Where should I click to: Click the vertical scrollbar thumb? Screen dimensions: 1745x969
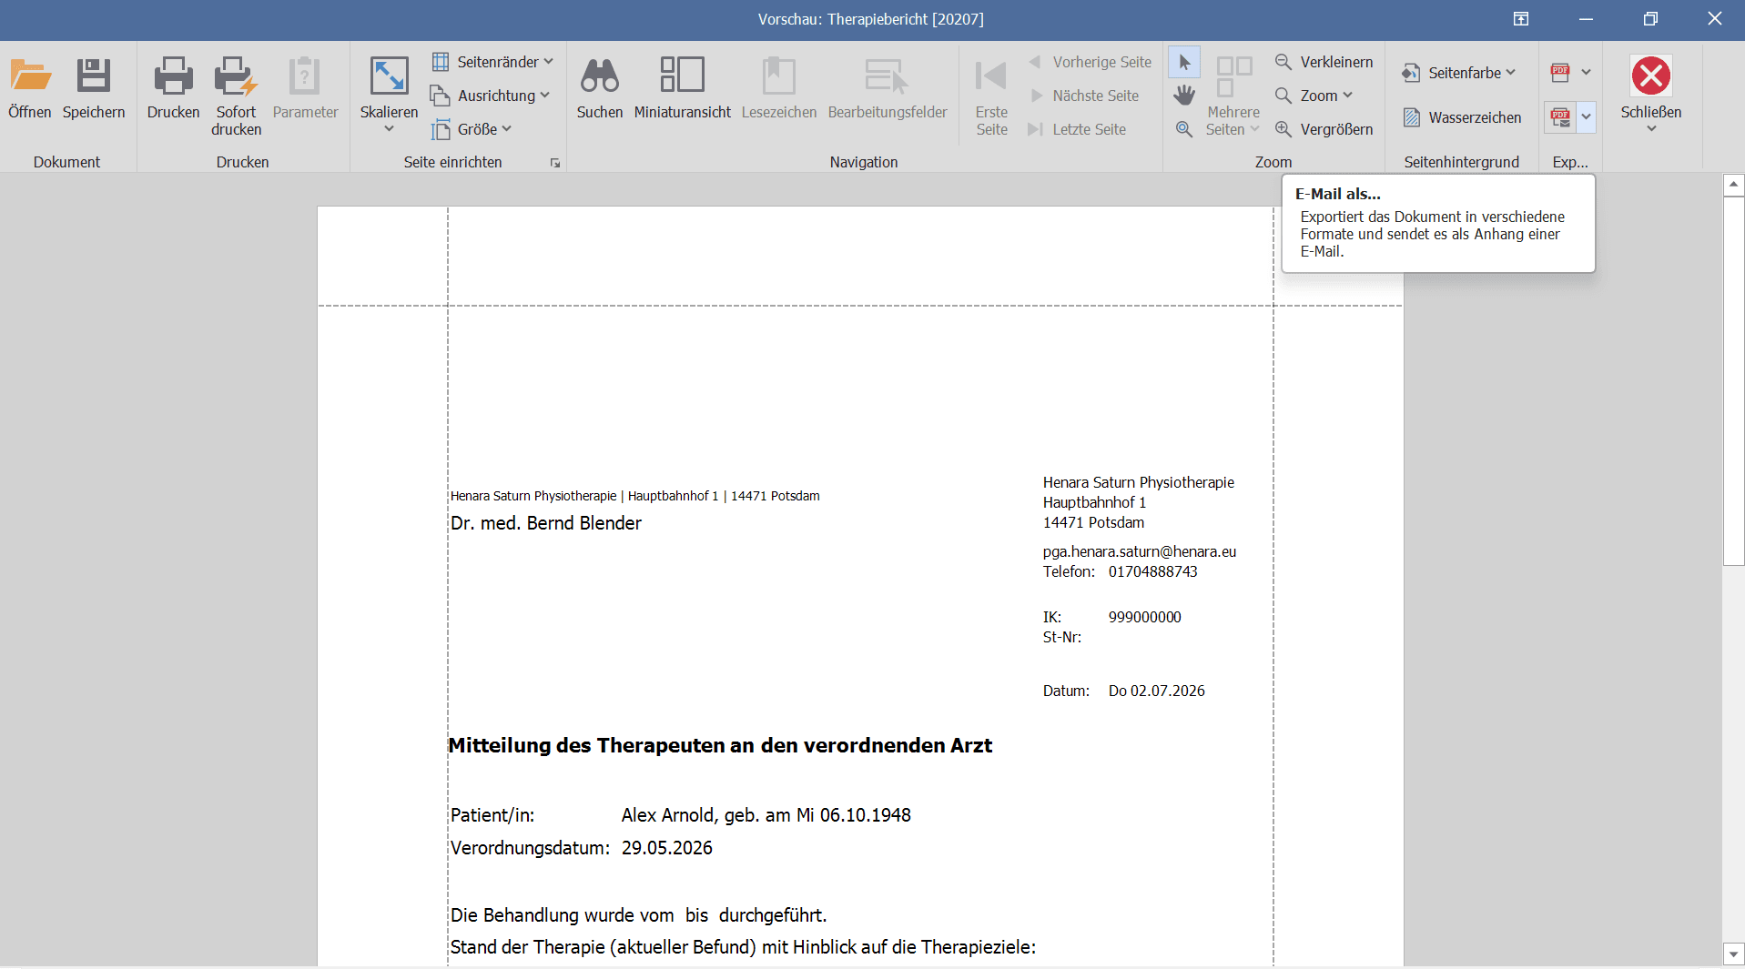click(1734, 380)
